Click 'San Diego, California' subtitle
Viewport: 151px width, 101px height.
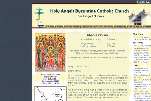coord(91,16)
